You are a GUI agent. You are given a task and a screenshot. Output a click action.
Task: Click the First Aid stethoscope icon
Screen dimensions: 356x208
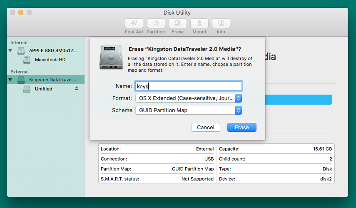134,23
